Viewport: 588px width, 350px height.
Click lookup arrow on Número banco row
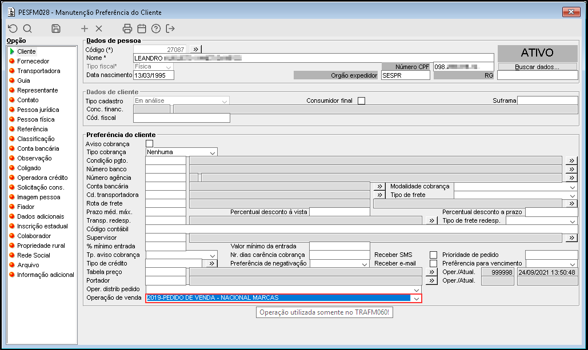571,169
